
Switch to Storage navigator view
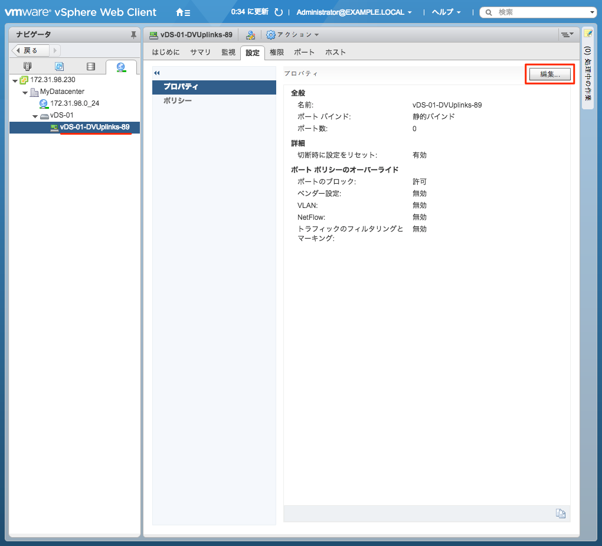91,67
